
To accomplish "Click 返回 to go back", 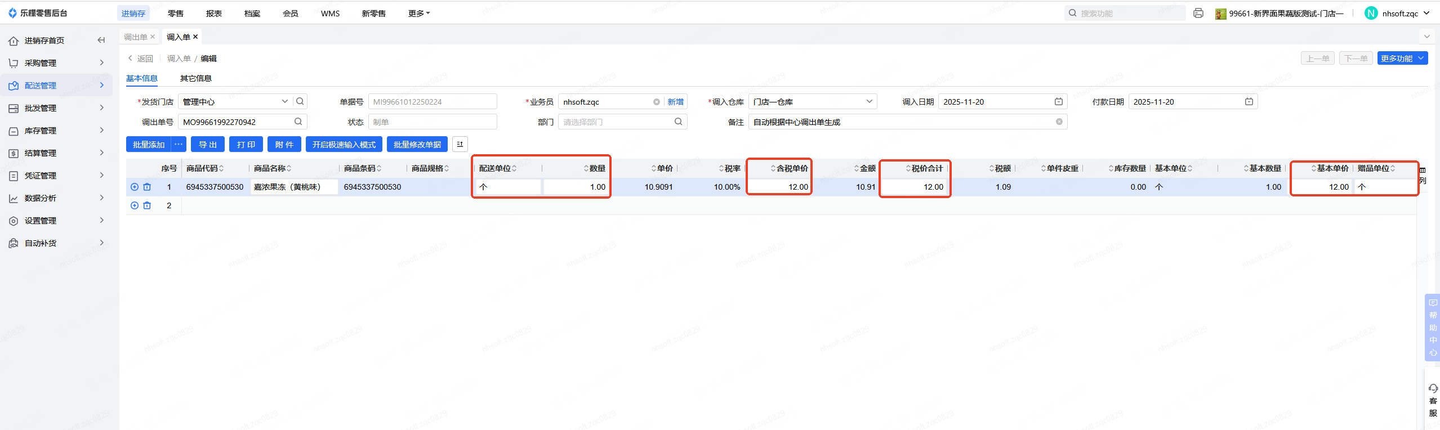I will (141, 58).
